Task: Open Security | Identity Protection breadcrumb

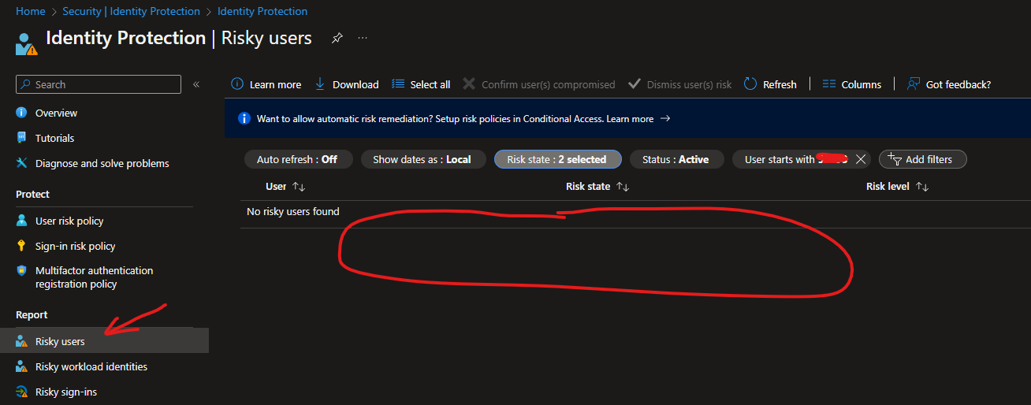Action: coord(131,11)
